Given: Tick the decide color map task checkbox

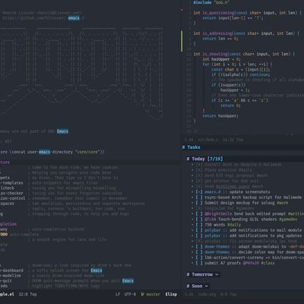Looking at the screenshot, I should pos(199,252).
